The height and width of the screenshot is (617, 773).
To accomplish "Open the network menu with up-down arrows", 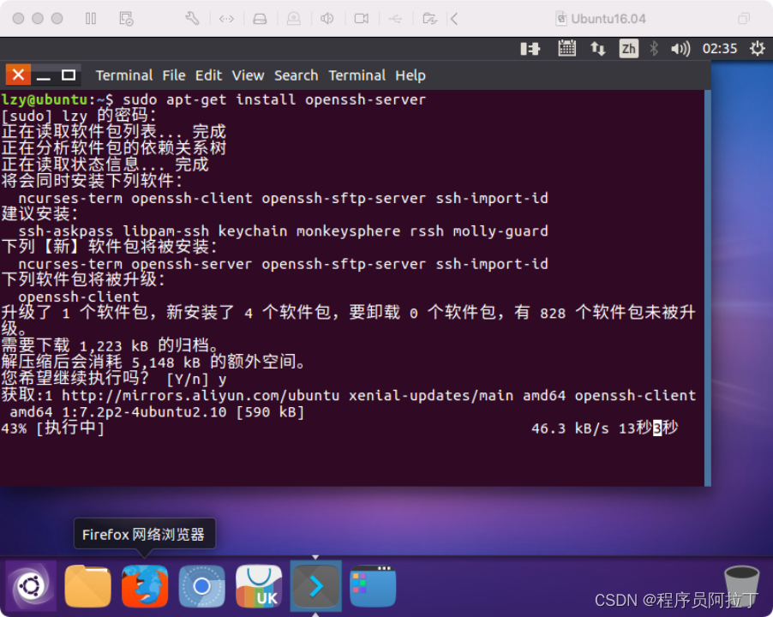I will coord(598,49).
